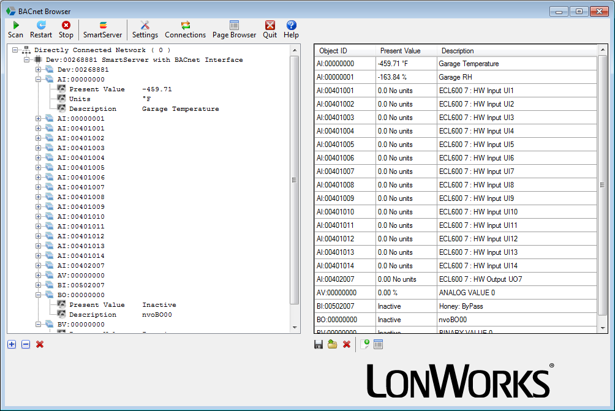Click table scrollbar down arrow
This screenshot has width=615, height=411.
pos(603,328)
